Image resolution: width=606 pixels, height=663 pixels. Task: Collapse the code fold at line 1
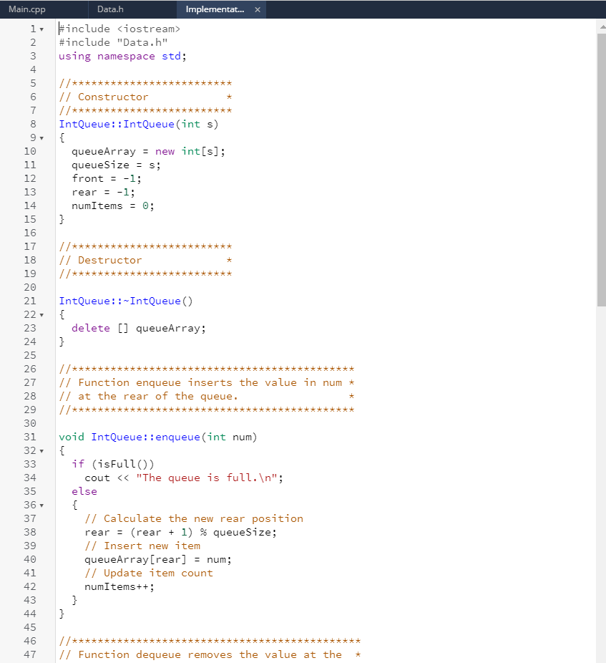(x=43, y=29)
